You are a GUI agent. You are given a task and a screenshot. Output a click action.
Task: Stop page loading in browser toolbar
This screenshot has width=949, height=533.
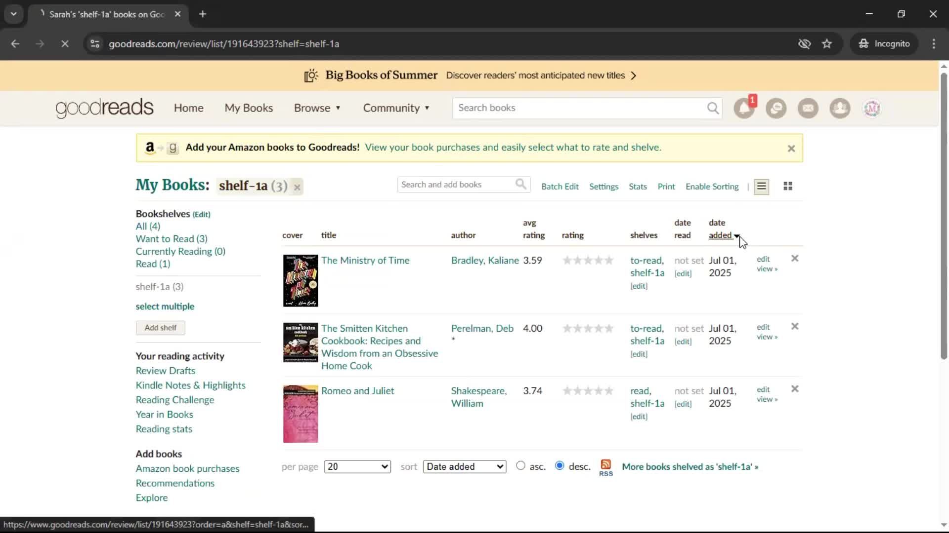tap(65, 44)
